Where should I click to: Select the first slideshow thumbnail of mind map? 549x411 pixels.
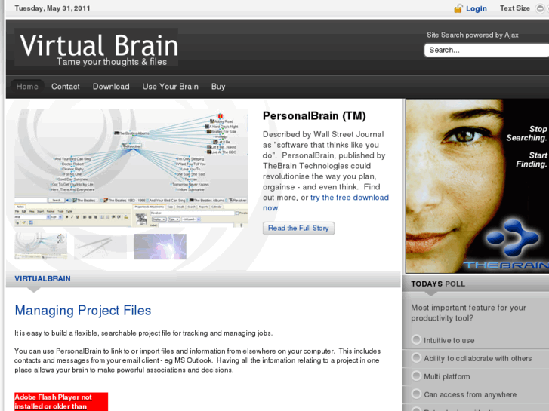click(41, 247)
